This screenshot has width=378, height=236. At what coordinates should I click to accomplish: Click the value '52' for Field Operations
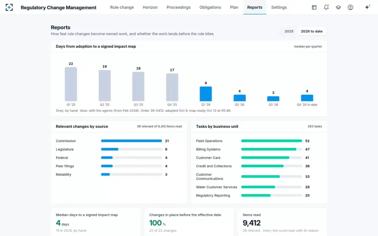coord(307,141)
